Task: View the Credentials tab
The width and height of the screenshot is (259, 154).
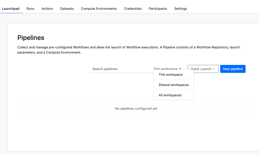Action: click(133, 8)
